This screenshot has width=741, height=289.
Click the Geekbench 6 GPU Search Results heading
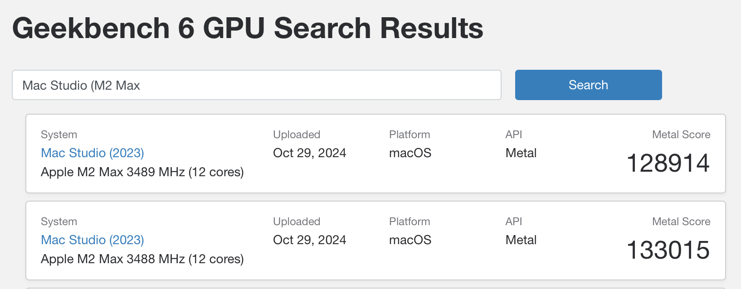pos(249,28)
